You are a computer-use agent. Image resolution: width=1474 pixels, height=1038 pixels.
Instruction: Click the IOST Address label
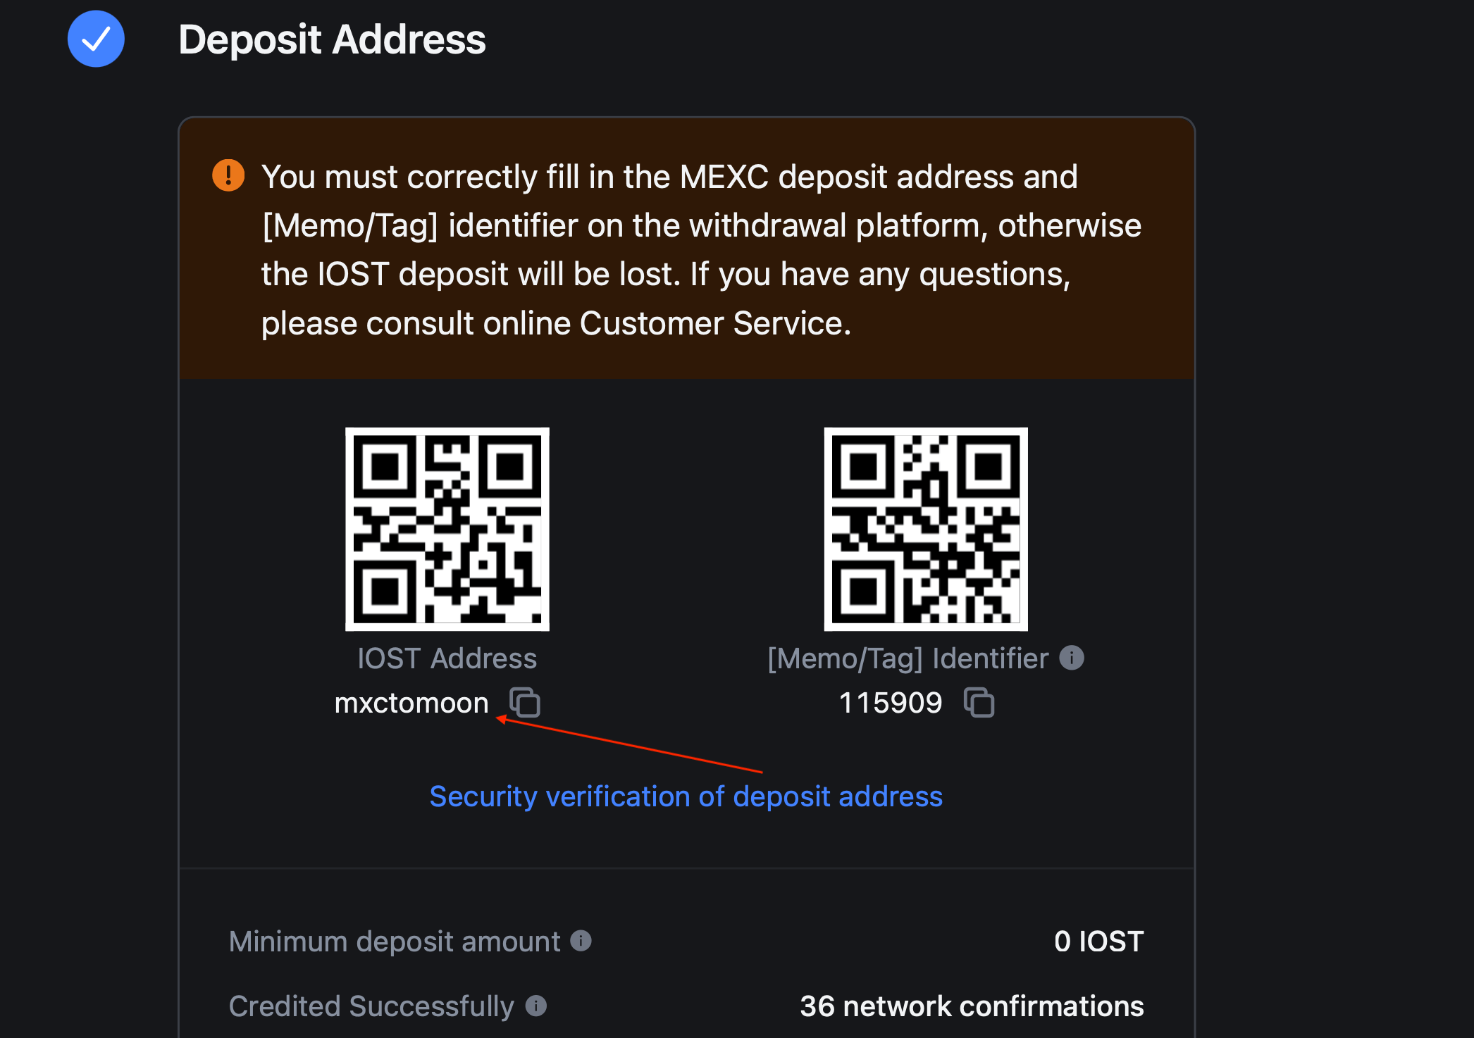447,658
